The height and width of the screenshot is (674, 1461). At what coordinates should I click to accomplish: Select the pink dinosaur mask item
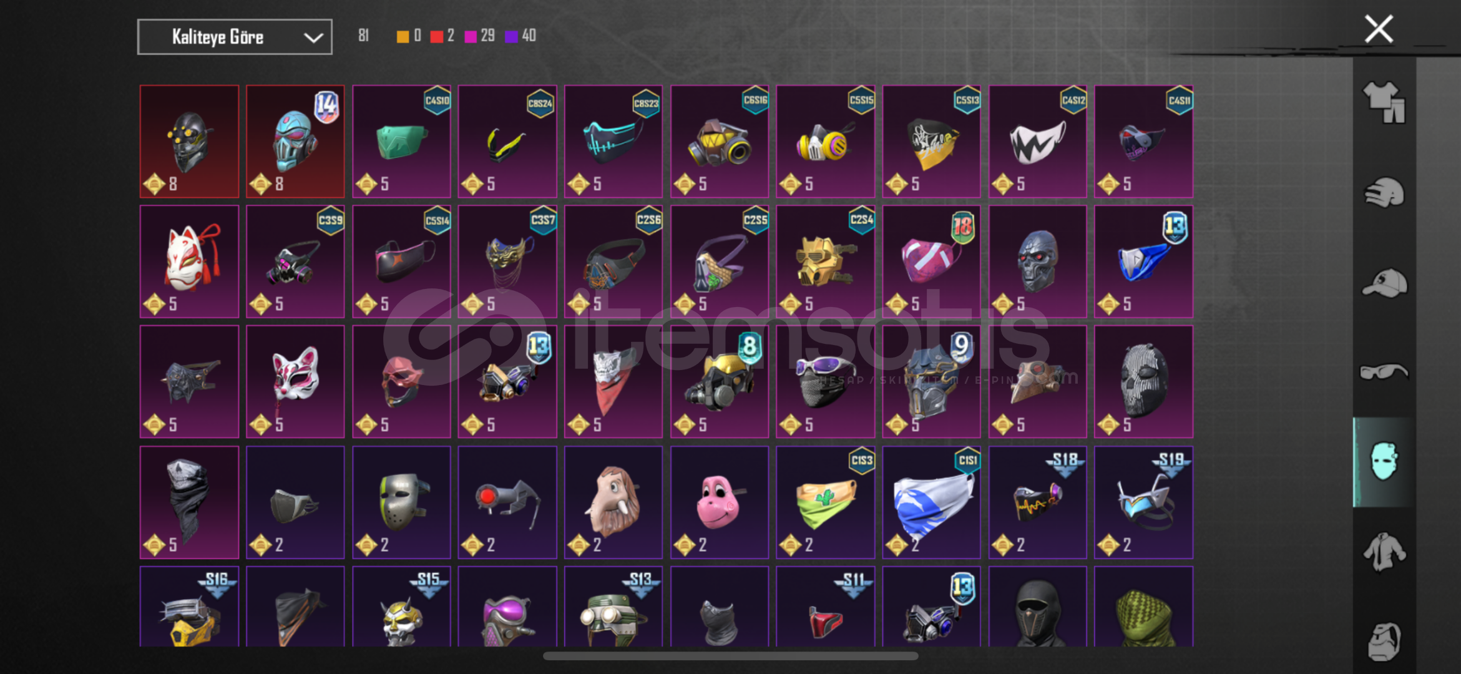719,502
